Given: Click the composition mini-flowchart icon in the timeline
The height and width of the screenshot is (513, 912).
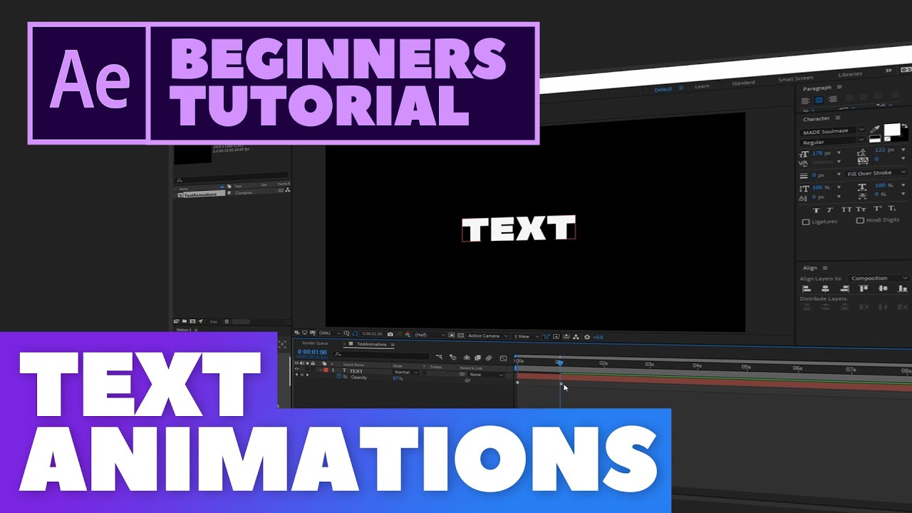Looking at the screenshot, I should (439, 357).
